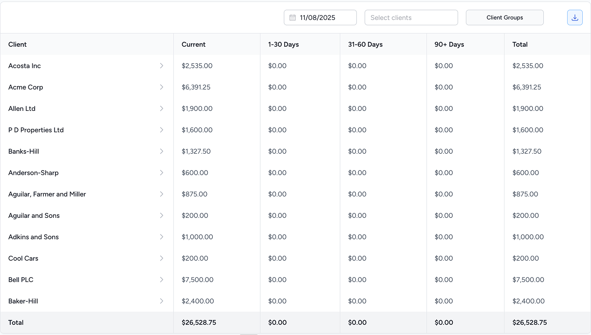This screenshot has height=335, width=591.
Task: Expand the Aguilar and Sons row
Action: point(162,215)
